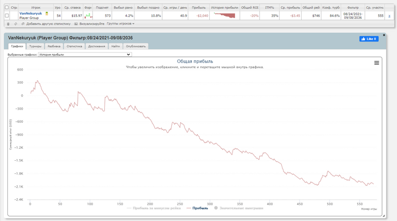
Task: Click the -$2,040 profit cell
Action: (x=198, y=16)
